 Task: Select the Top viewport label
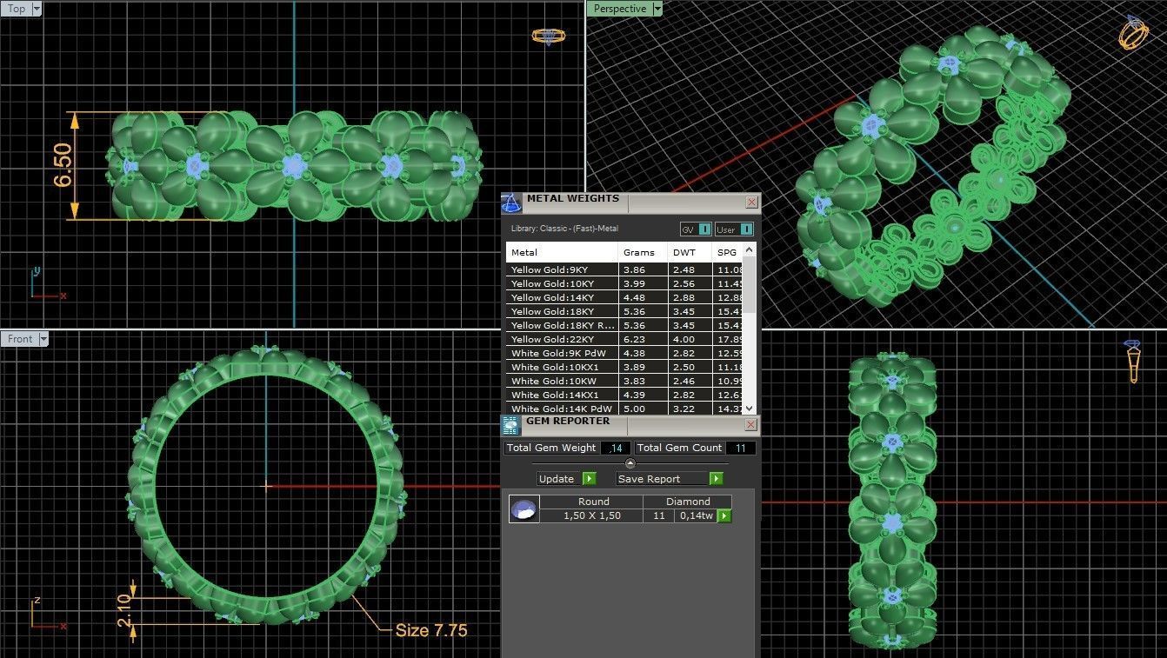[x=17, y=9]
